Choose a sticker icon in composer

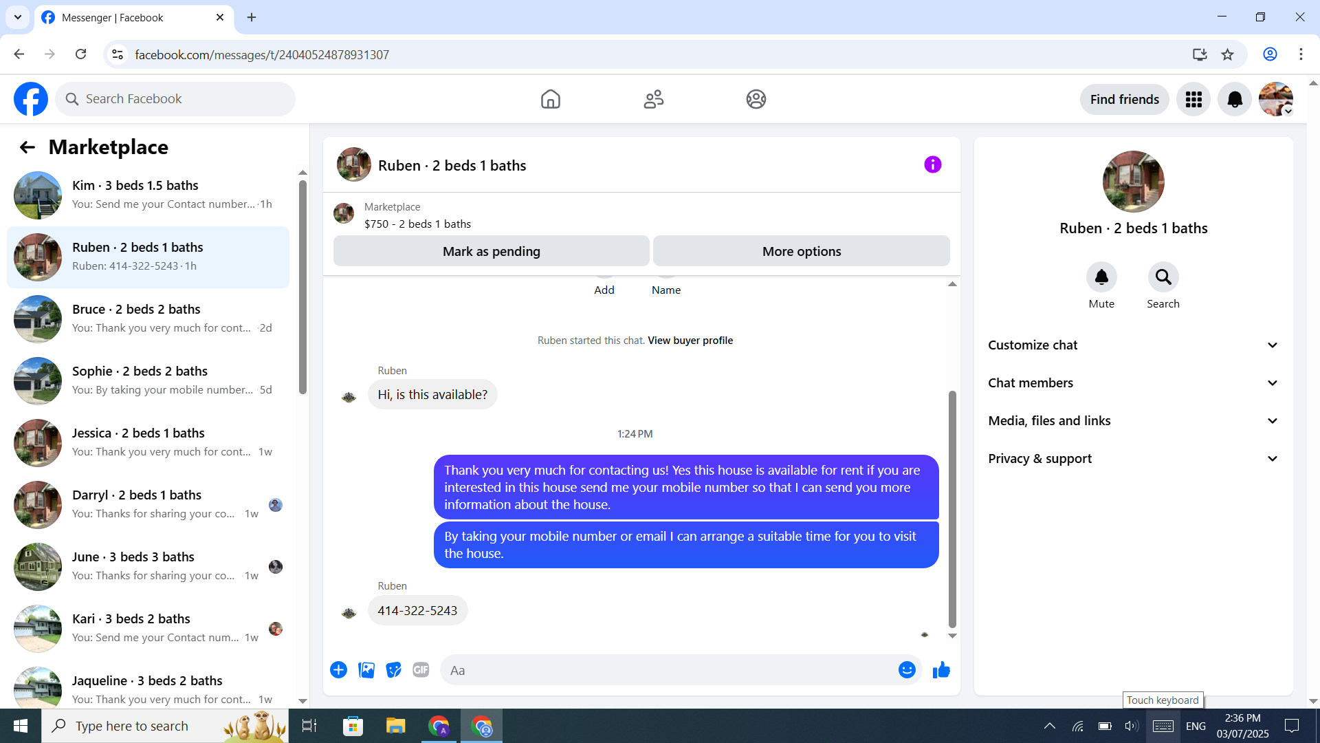click(393, 670)
